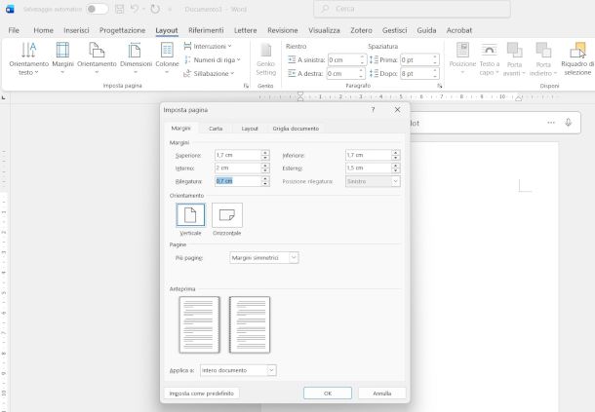Click the Porta indietro button
Screen dimensions: 595x412
[543, 58]
